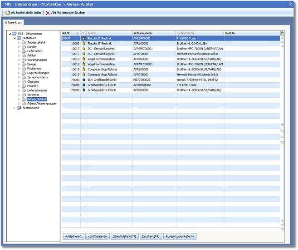This screenshot has width=298, height=250.
Task: Expand the Stammdaten tree node
Action: click(x=14, y=108)
